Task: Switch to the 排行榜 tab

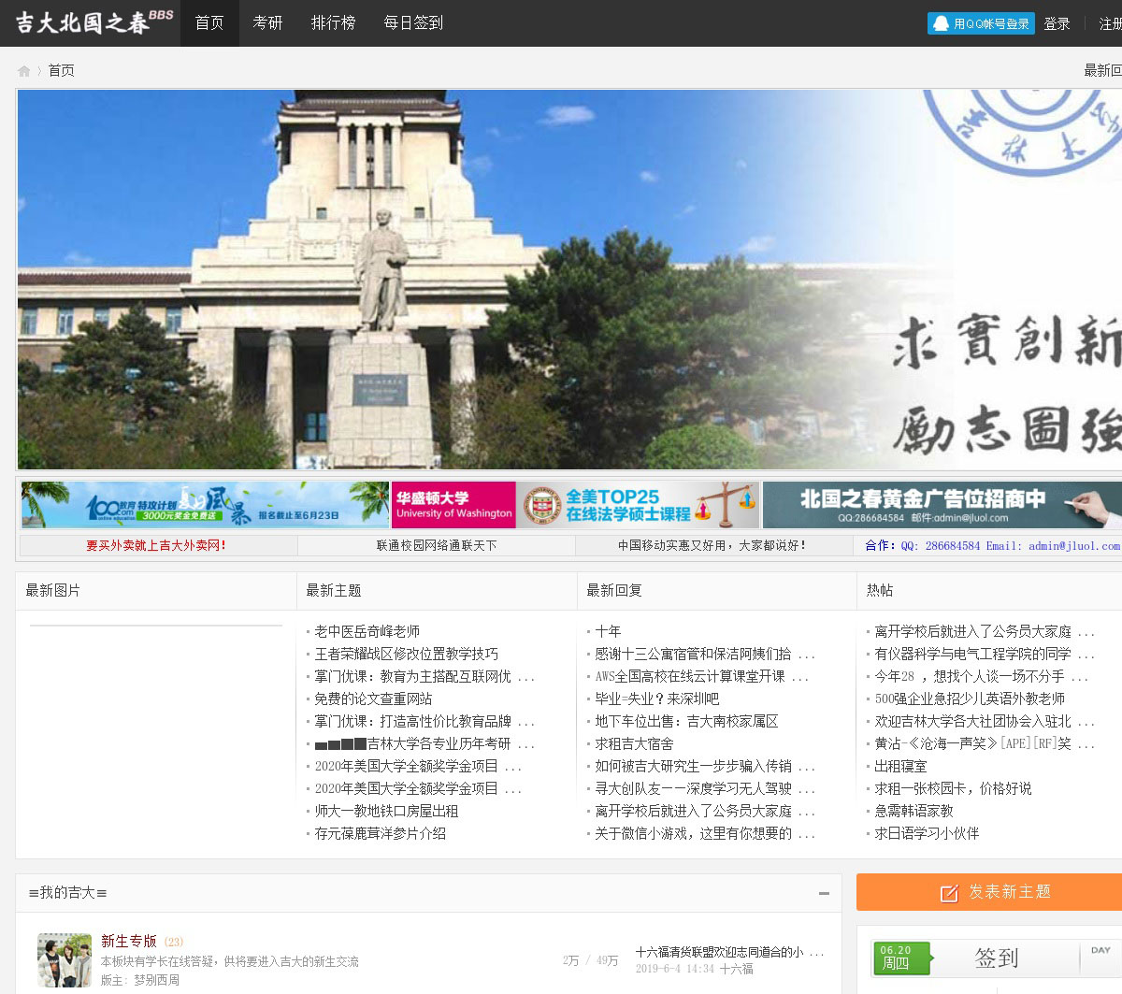Action: [333, 22]
